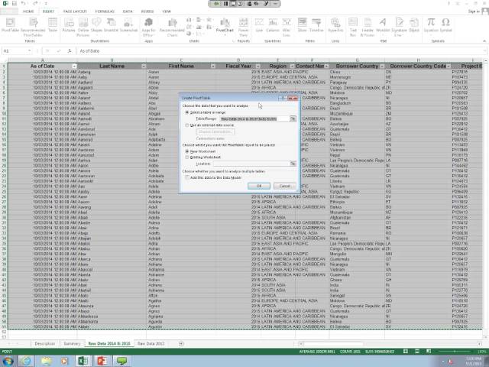Switch to the DATA ribbon tab
Screen dimensions: 489x367
128,11
